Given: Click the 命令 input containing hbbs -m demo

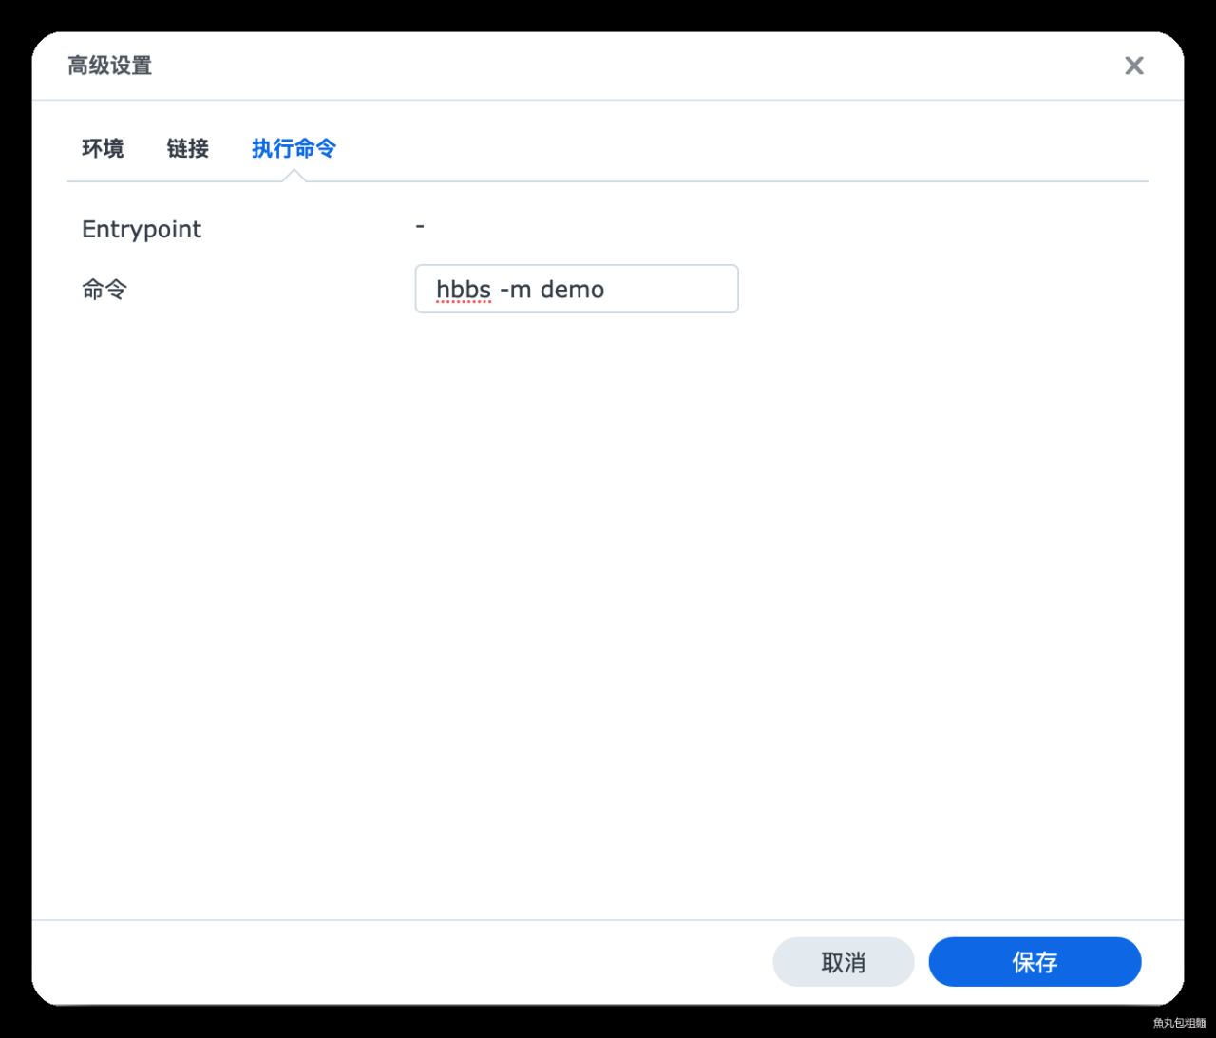Looking at the screenshot, I should click(x=577, y=289).
